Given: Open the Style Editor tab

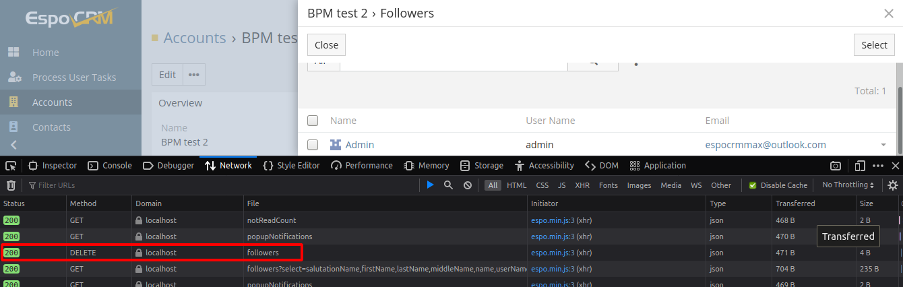Looking at the screenshot, I should point(291,166).
